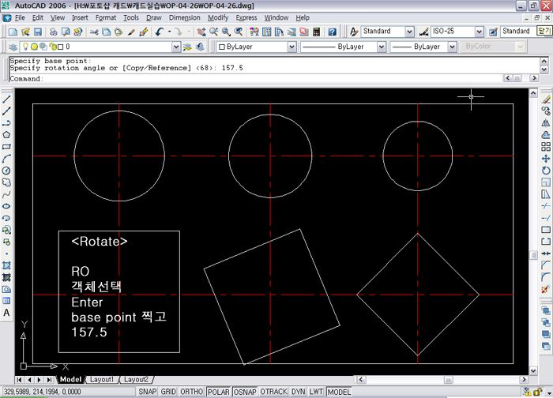Select the Line tool in Draw toolbar
The width and height of the screenshot is (553, 398).
tap(6, 99)
